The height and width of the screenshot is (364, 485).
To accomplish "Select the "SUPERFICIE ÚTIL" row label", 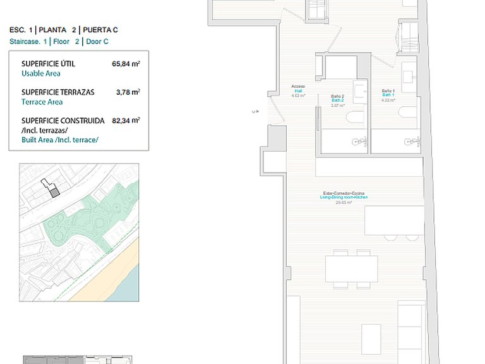I will (x=48, y=64).
